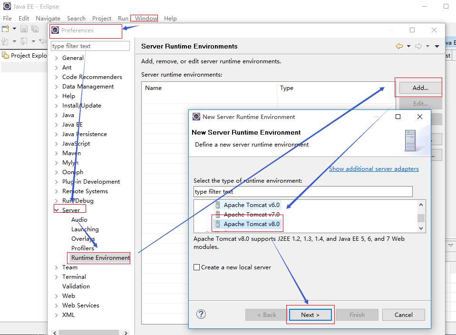Open the Help menu
Screen dimensions: 456x335
pos(170,19)
